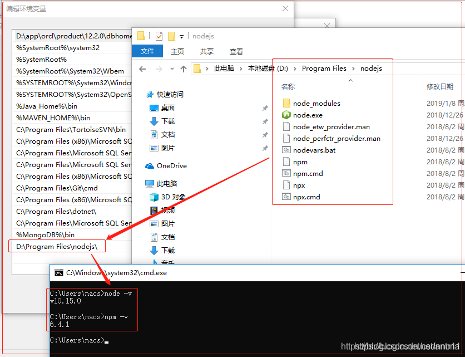Screen dimensions: 465x357
Task: Click the 名称 column header
Action: click(x=288, y=87)
